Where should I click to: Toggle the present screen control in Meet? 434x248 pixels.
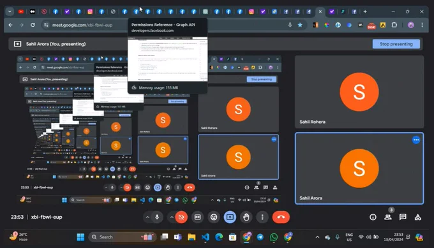(230, 217)
